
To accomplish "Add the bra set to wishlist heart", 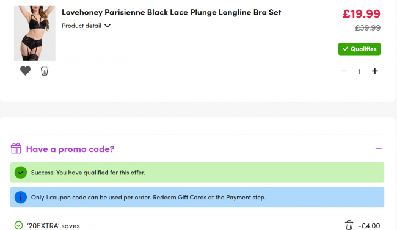I will pos(25,71).
